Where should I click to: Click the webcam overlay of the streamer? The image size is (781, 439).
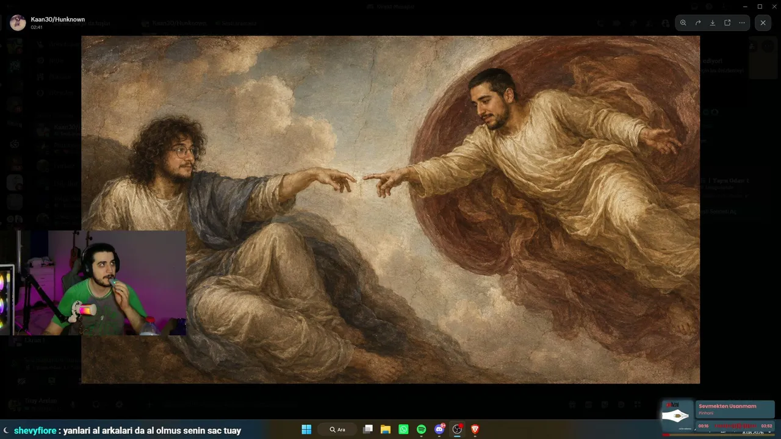[93, 283]
